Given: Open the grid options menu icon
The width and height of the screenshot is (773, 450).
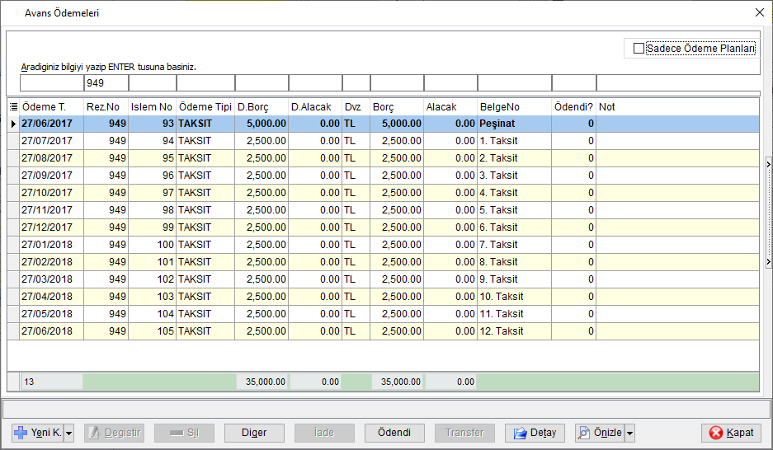Looking at the screenshot, I should coord(13,107).
